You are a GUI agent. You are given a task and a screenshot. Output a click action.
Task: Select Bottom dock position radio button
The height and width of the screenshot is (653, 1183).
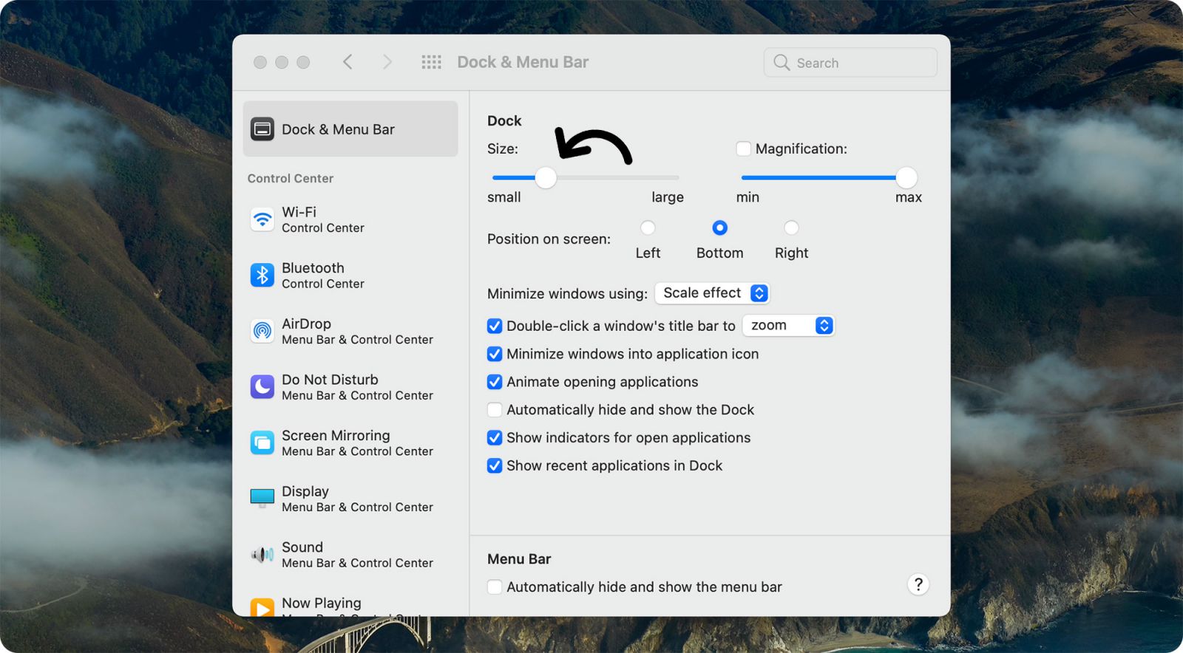coord(719,228)
